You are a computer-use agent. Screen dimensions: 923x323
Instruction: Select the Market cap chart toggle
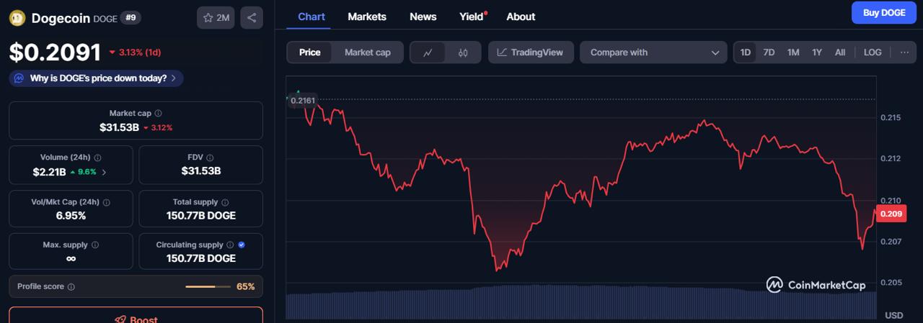pyautogui.click(x=367, y=53)
